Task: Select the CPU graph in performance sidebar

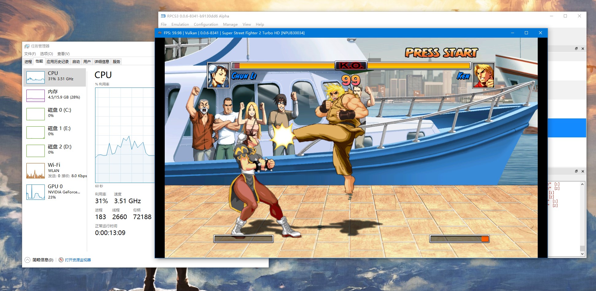Action: pyautogui.click(x=55, y=77)
